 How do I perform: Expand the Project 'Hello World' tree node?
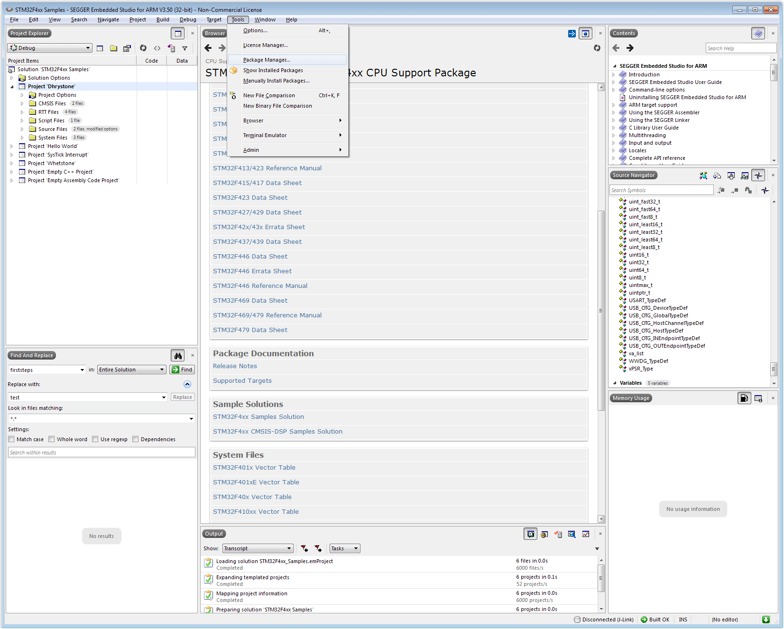[x=12, y=146]
